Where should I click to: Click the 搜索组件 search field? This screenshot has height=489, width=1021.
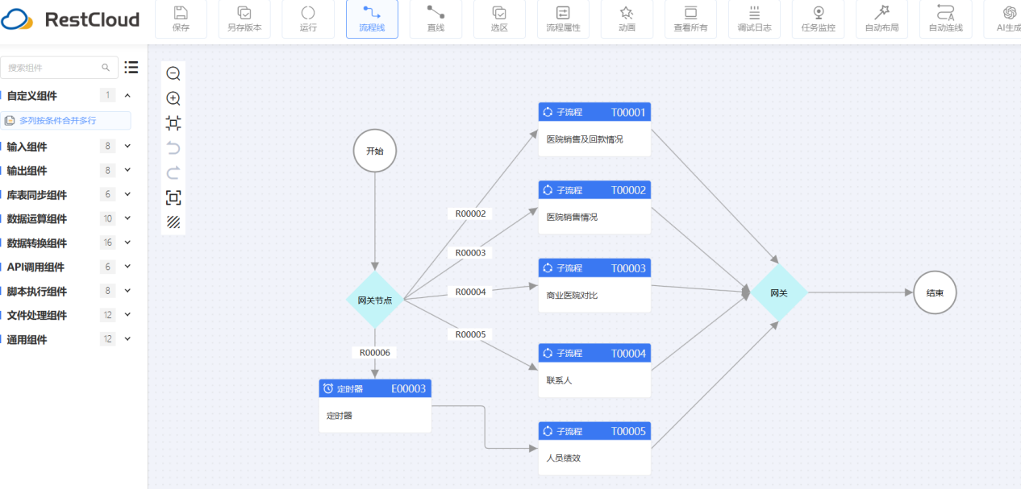point(53,68)
